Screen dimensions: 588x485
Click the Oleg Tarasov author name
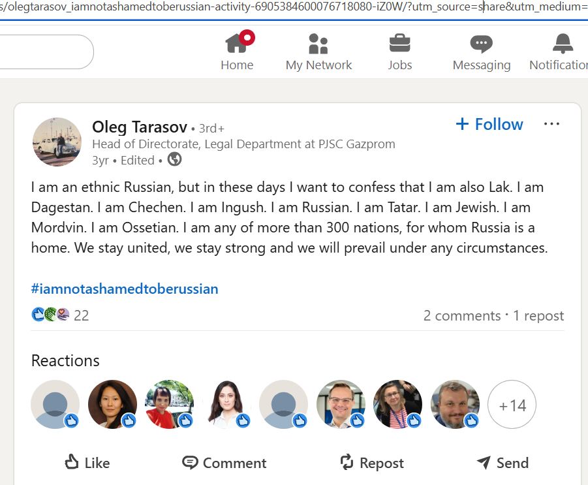click(140, 127)
